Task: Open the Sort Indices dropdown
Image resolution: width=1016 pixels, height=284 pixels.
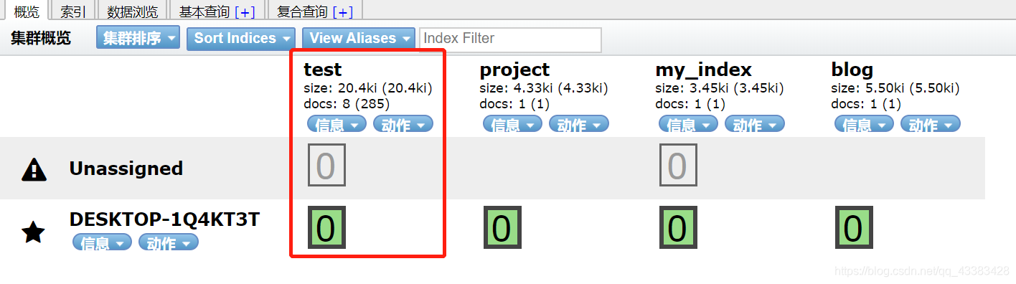Action: [x=241, y=38]
